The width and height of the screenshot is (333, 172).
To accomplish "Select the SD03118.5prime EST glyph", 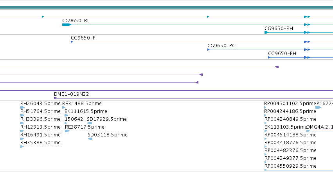I will coord(90,139).
